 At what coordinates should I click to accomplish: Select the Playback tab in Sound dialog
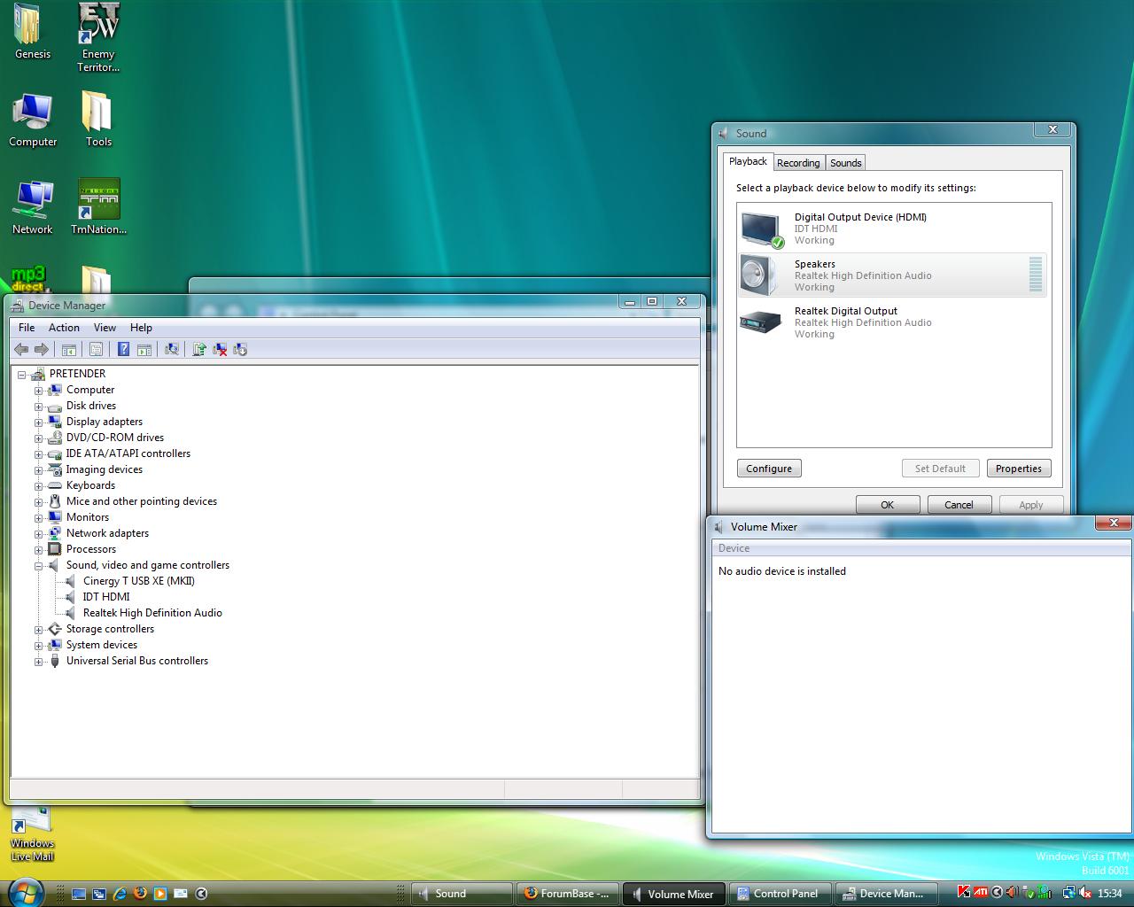[x=748, y=161]
